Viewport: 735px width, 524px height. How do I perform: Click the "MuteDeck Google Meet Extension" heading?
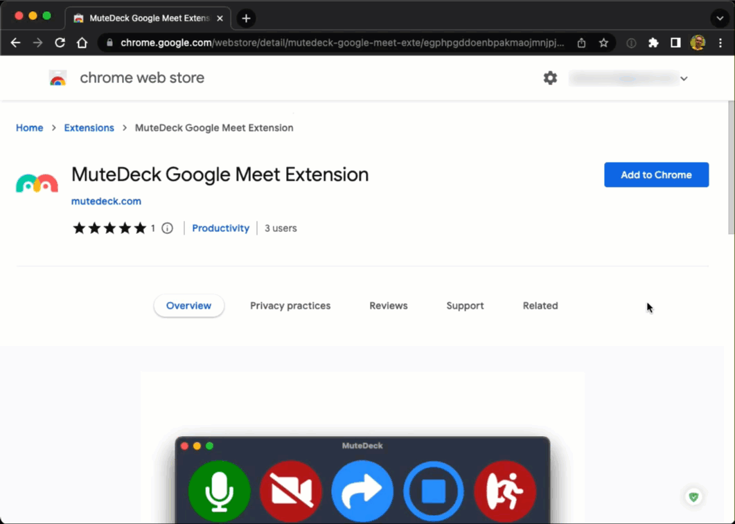(x=220, y=174)
